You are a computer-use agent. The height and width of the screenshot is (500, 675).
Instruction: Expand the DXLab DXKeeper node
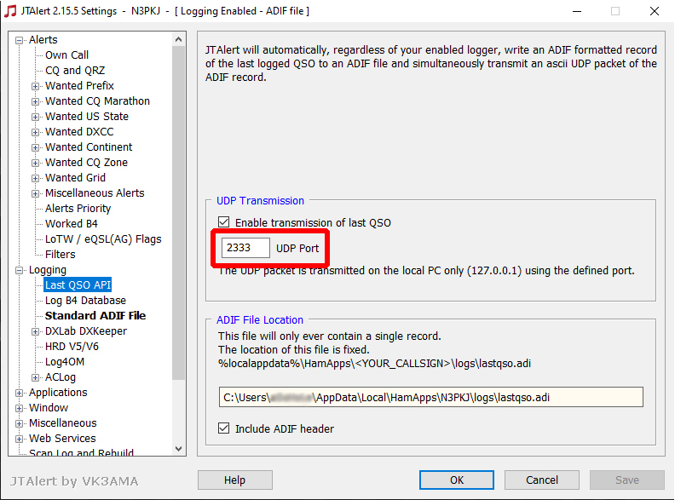[35, 331]
